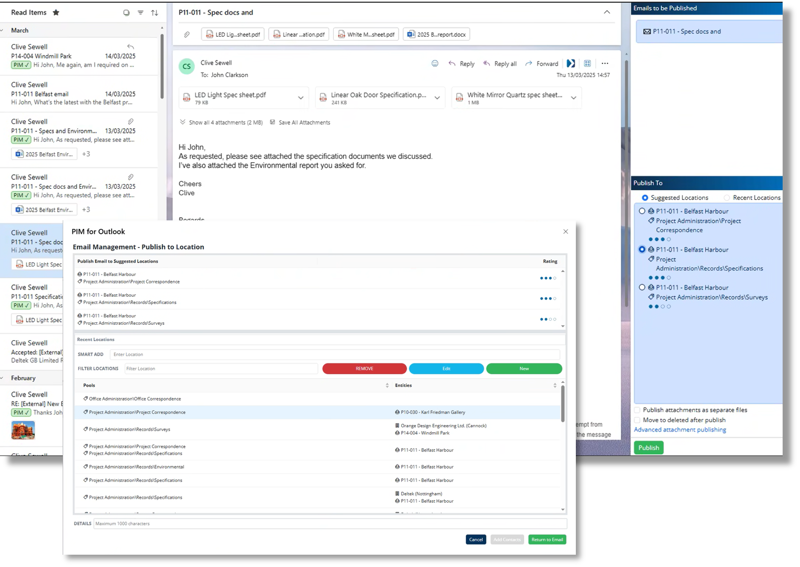Open dropdown for LED Light Spec sheet.pdf attachment
This screenshot has height=567, width=800.
(300, 98)
